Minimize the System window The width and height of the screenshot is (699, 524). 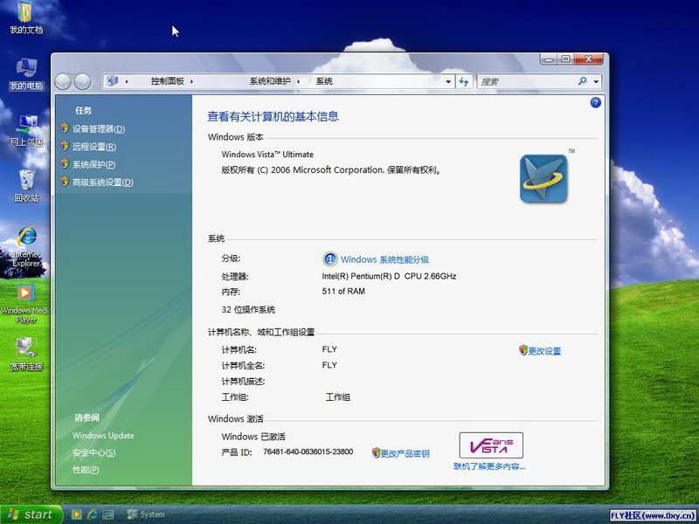(549, 59)
